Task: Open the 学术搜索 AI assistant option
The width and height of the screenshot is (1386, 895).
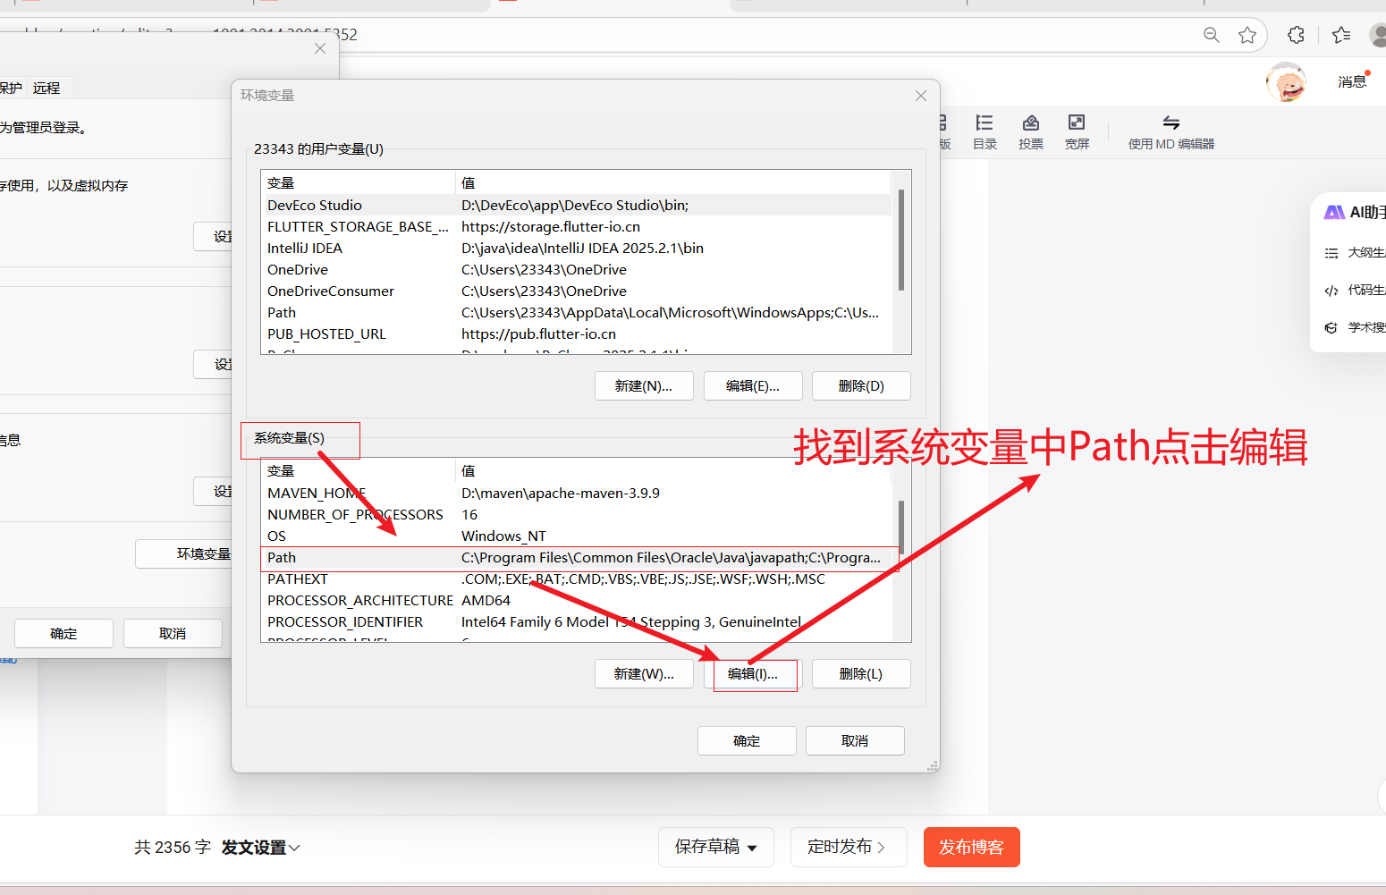Action: coord(1354,328)
